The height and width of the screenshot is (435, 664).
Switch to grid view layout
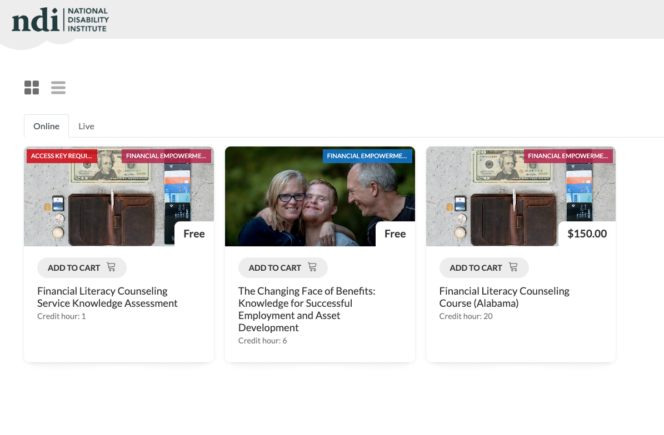coord(32,88)
